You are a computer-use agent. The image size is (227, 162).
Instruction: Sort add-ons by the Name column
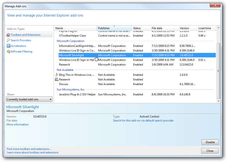75,28
